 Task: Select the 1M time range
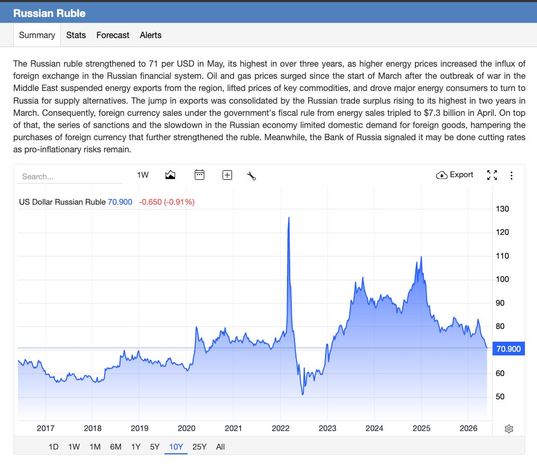(95, 447)
